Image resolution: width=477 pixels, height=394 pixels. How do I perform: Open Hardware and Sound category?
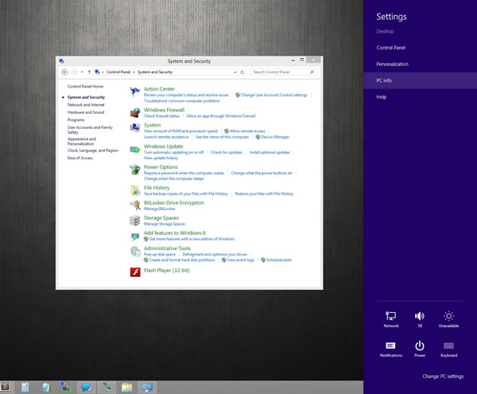click(x=86, y=112)
